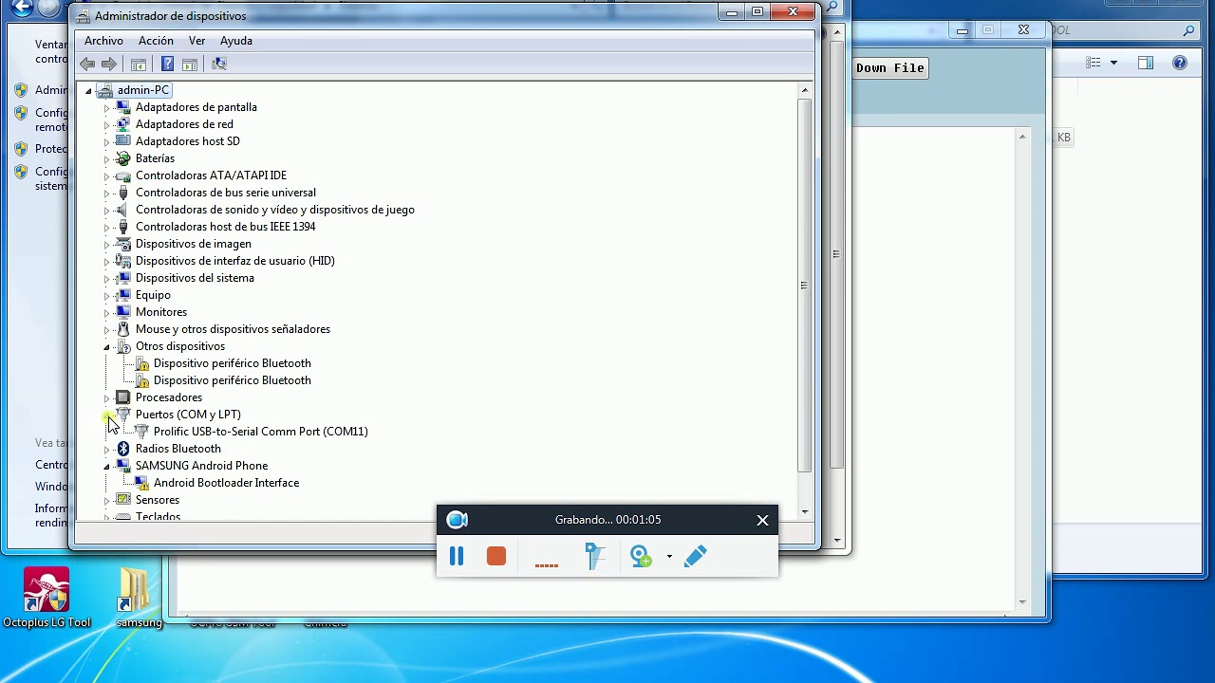
Task: Expand Adaptadores de pantalla node
Action: point(106,108)
